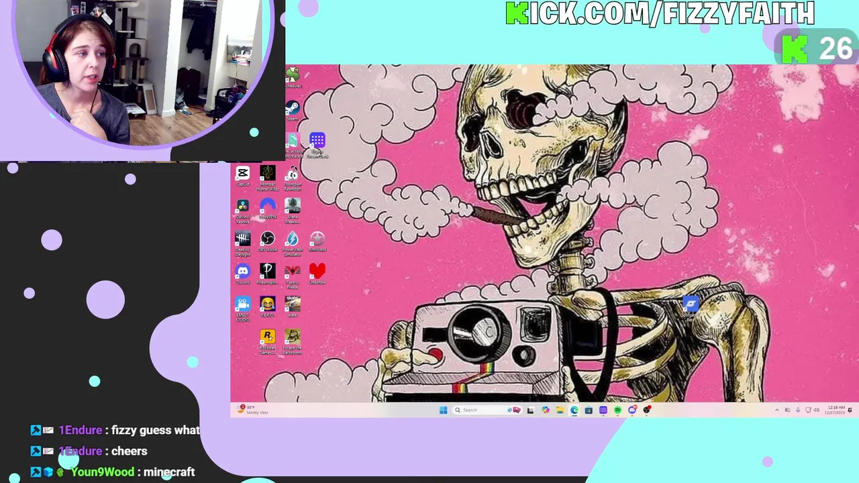
Task: Show hidden system tray icons
Action: [777, 410]
